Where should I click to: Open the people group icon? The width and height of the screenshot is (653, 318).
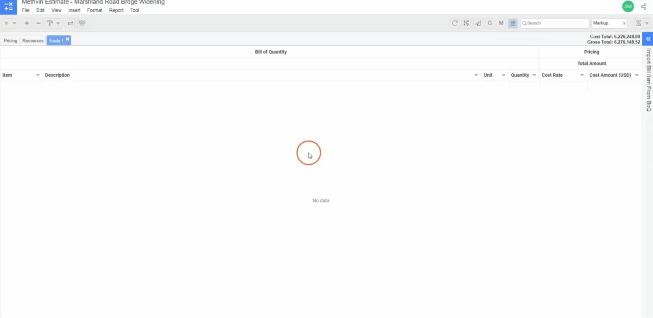82,23
